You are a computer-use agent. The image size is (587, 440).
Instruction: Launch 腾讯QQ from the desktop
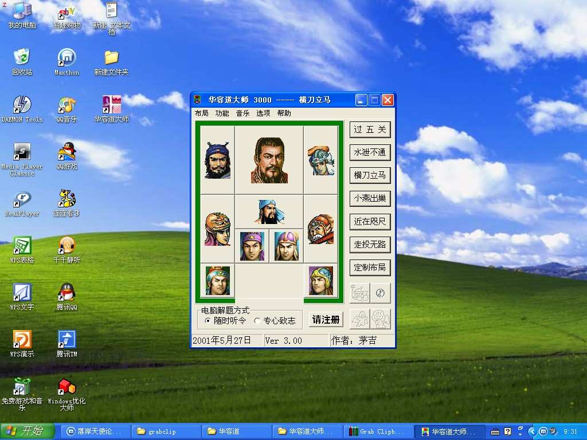coord(66,297)
